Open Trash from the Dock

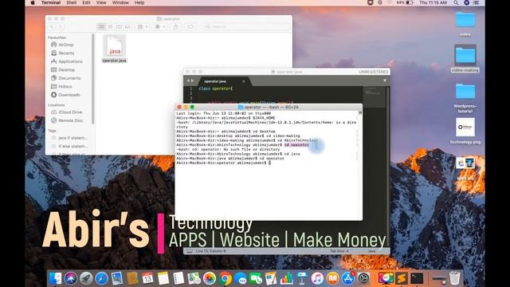coord(454,278)
